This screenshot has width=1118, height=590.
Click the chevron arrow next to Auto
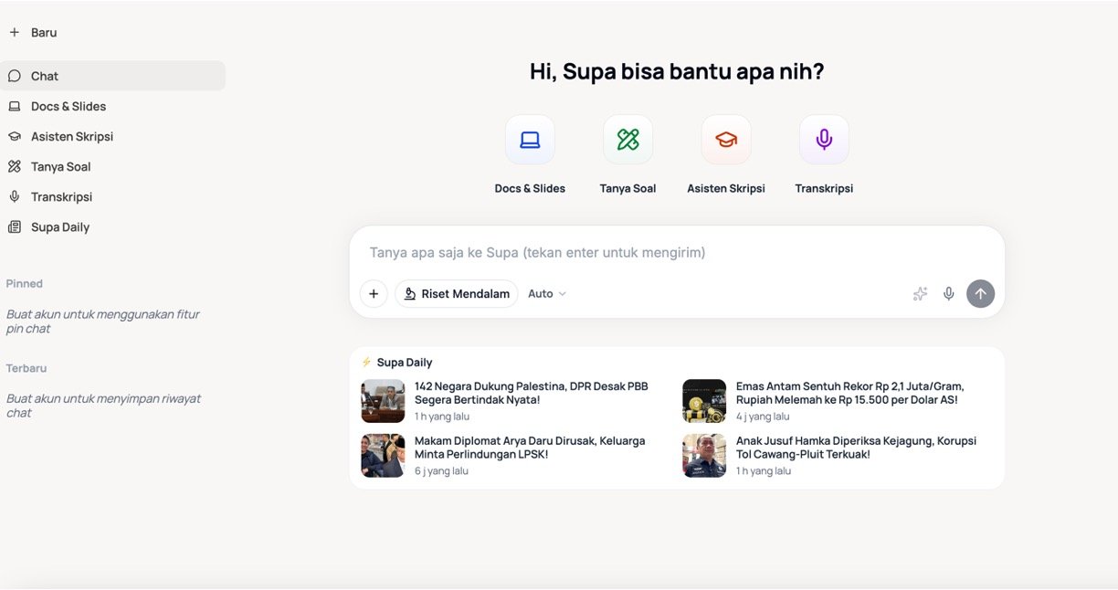pos(562,293)
